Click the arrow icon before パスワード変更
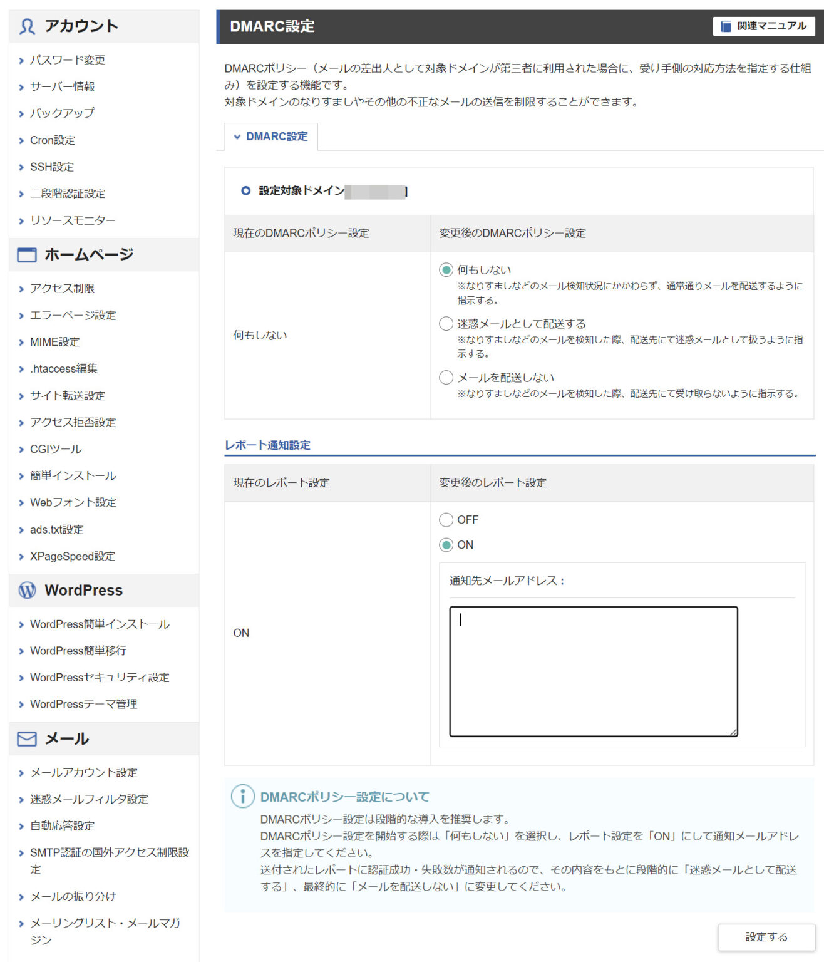The width and height of the screenshot is (824, 962). [21, 61]
